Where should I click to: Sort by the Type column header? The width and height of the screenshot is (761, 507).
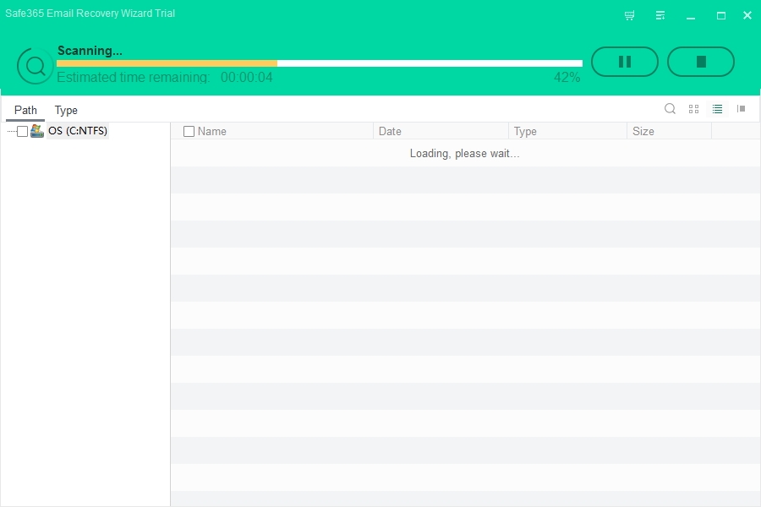568,132
